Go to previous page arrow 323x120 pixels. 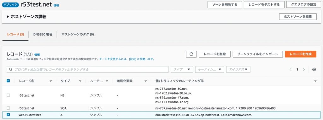click(x=291, y=70)
